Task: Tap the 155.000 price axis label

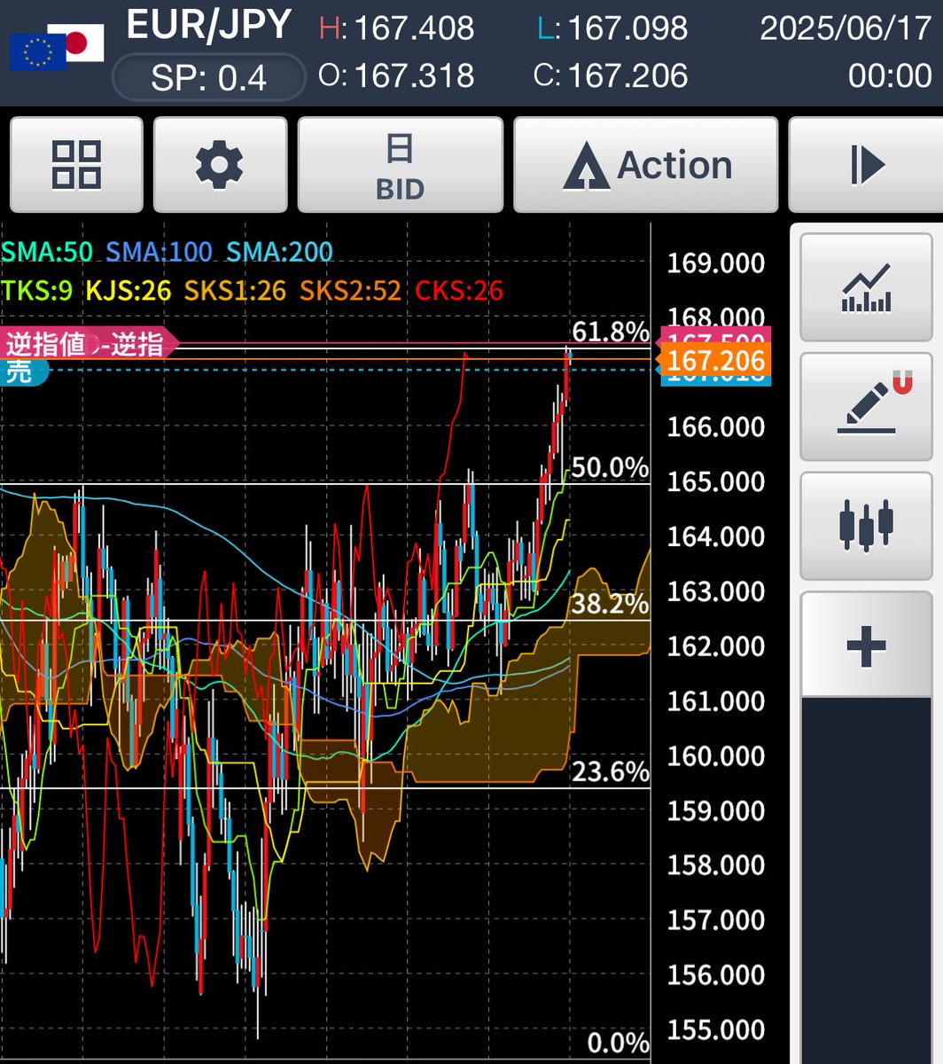Action: click(716, 1029)
